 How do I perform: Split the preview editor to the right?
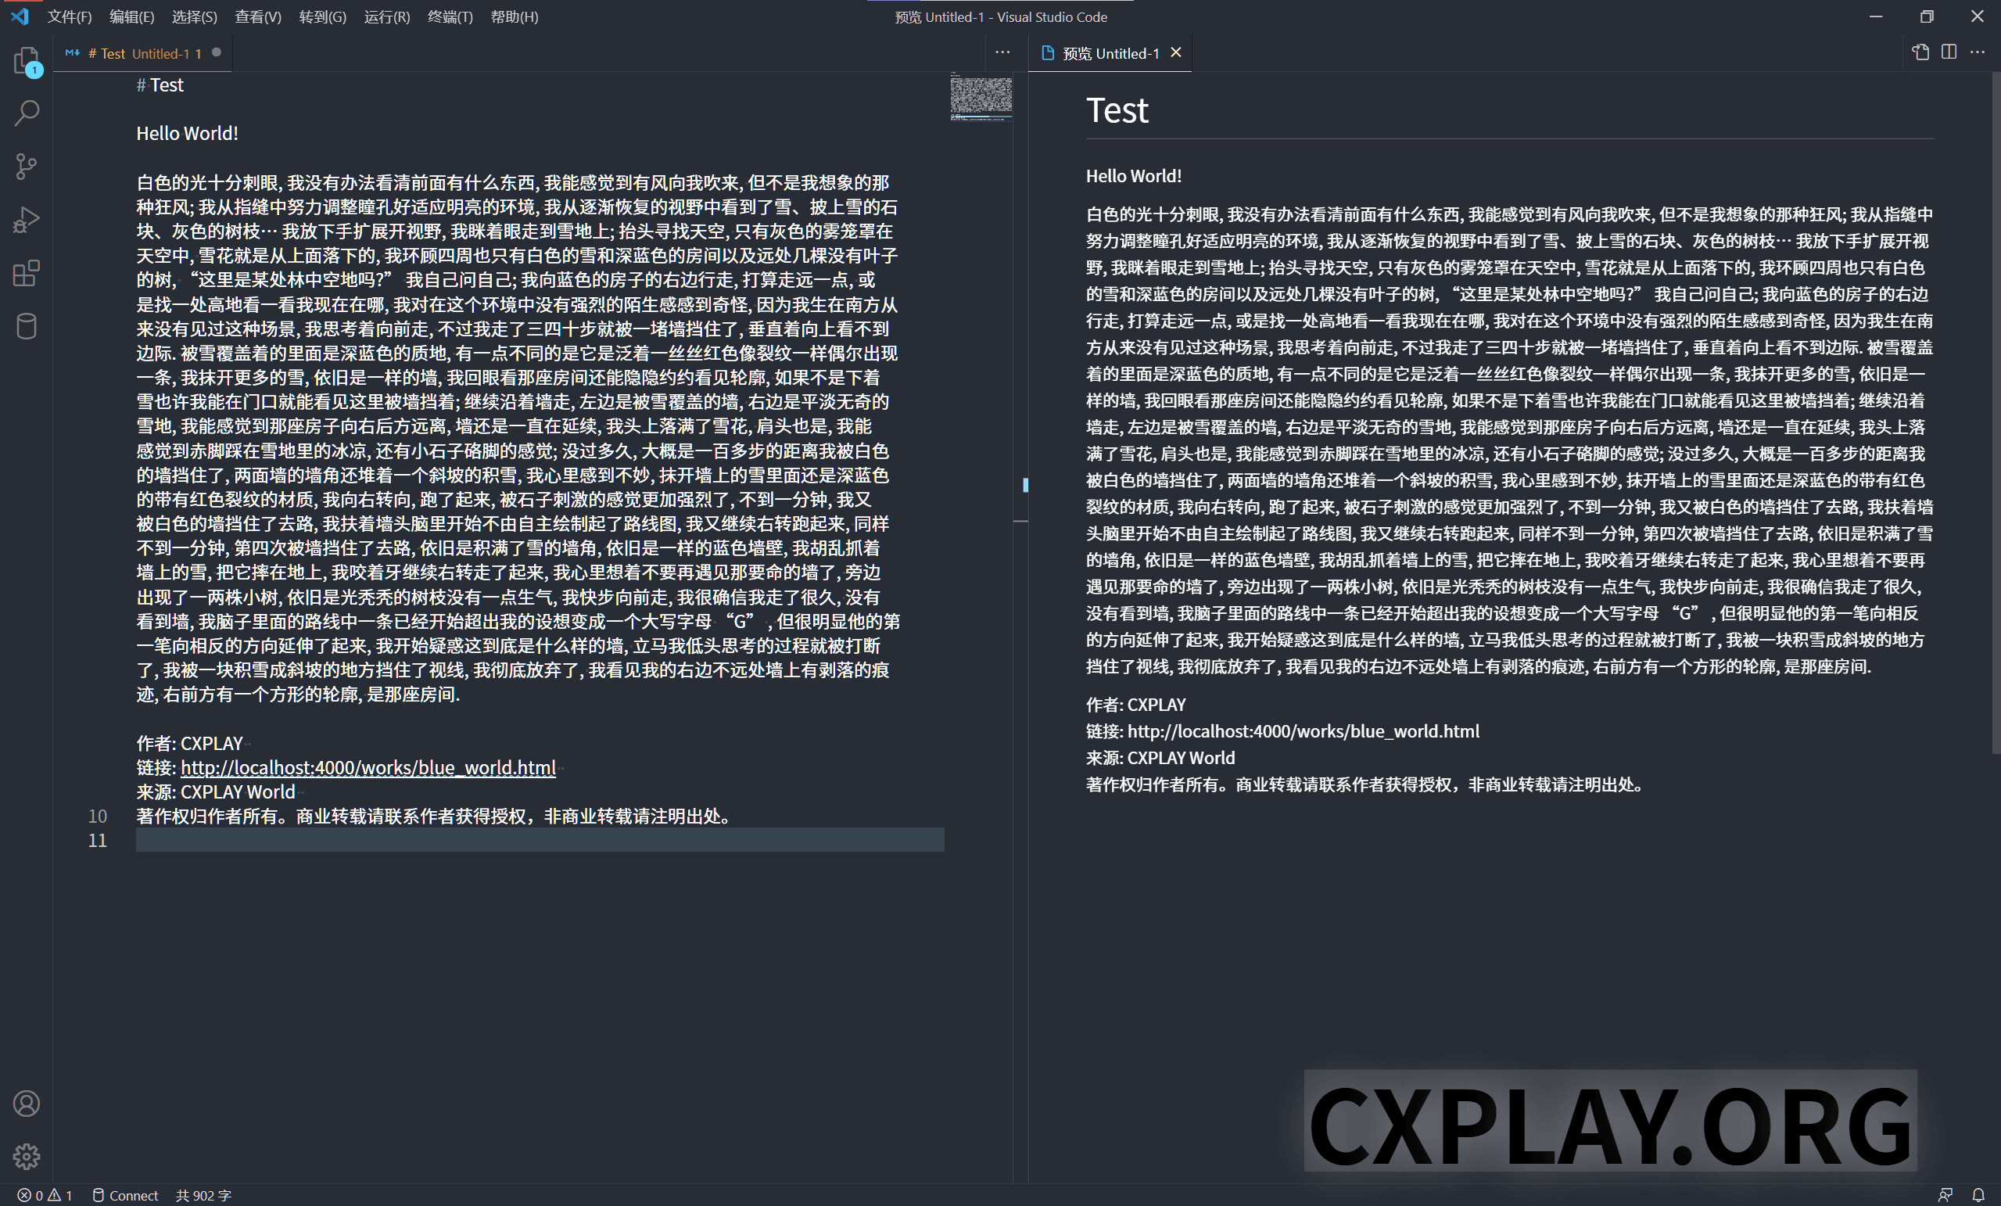[x=1948, y=52]
